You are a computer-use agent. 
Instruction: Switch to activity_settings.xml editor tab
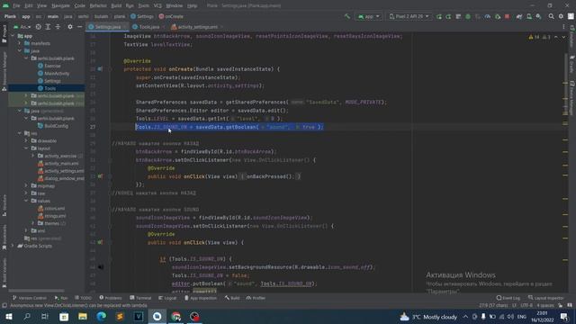pyautogui.click(x=197, y=27)
